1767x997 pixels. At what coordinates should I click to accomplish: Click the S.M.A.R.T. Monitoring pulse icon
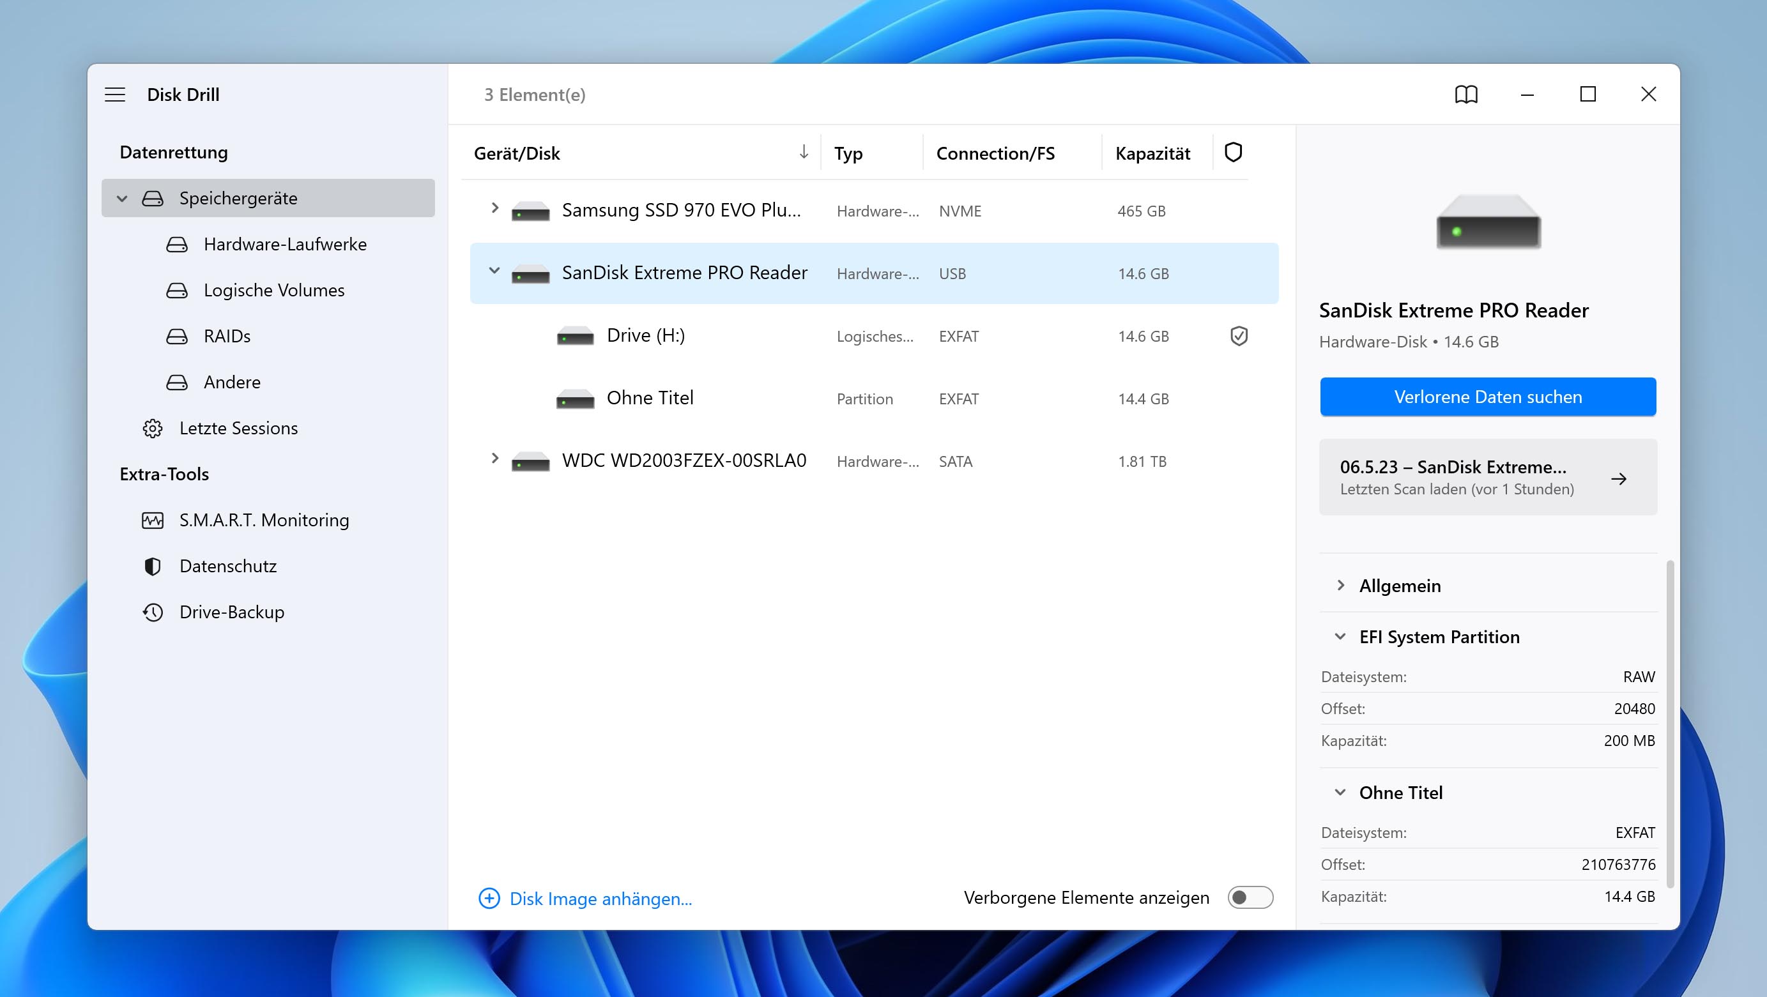152,520
